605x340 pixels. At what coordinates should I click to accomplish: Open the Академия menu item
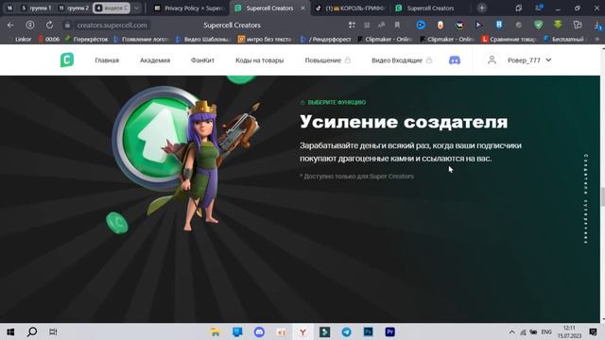[x=155, y=60]
